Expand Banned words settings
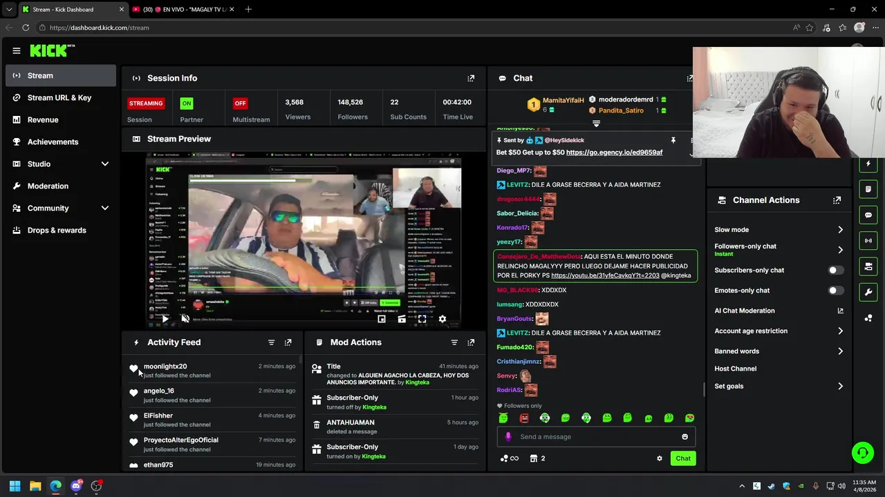 (x=840, y=351)
